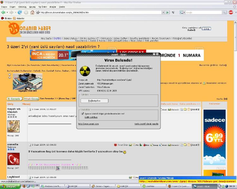Click the Firefox Forward arrow button

(x=11, y=12)
